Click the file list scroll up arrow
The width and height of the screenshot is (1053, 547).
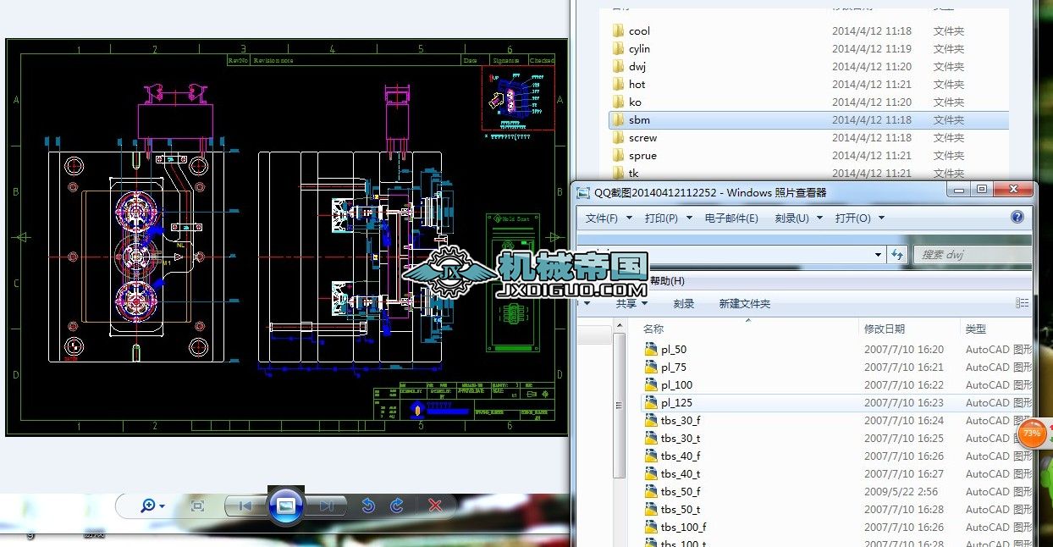click(619, 326)
